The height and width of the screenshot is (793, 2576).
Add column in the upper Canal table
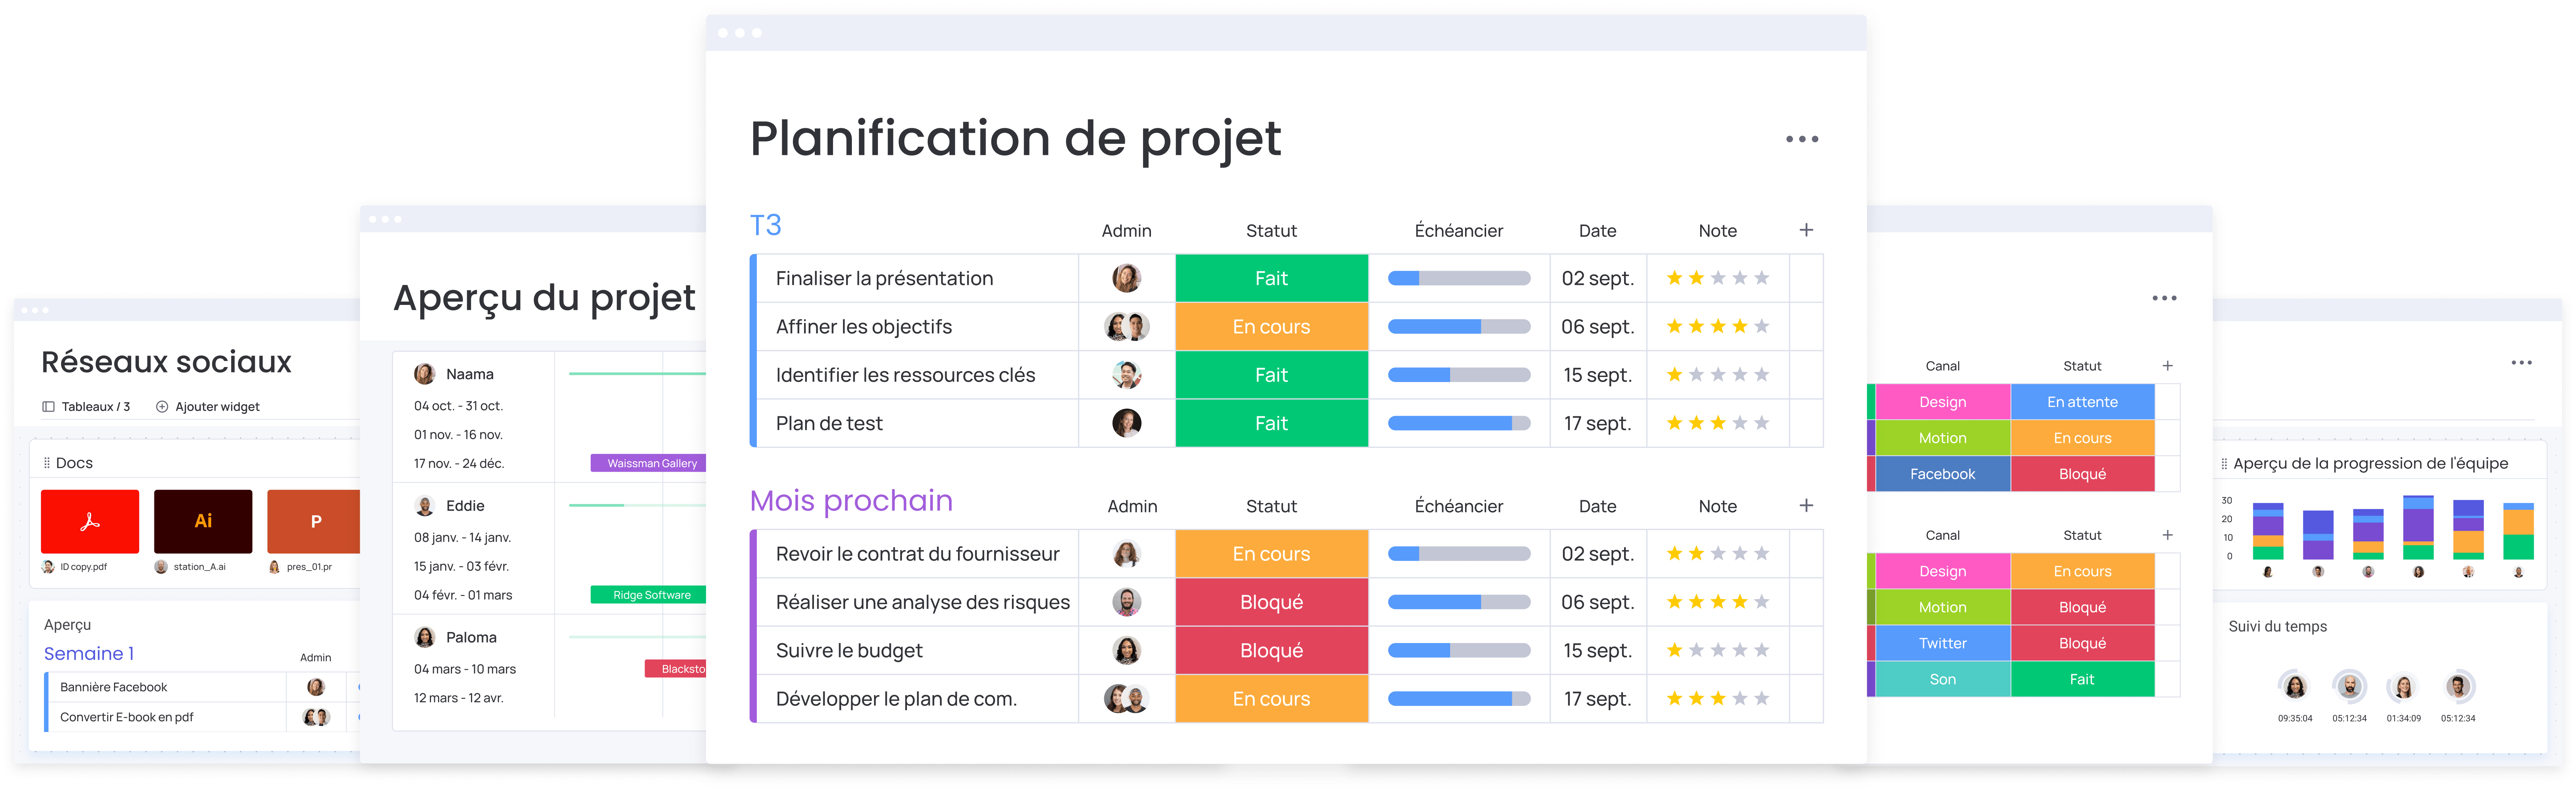coord(2167,366)
